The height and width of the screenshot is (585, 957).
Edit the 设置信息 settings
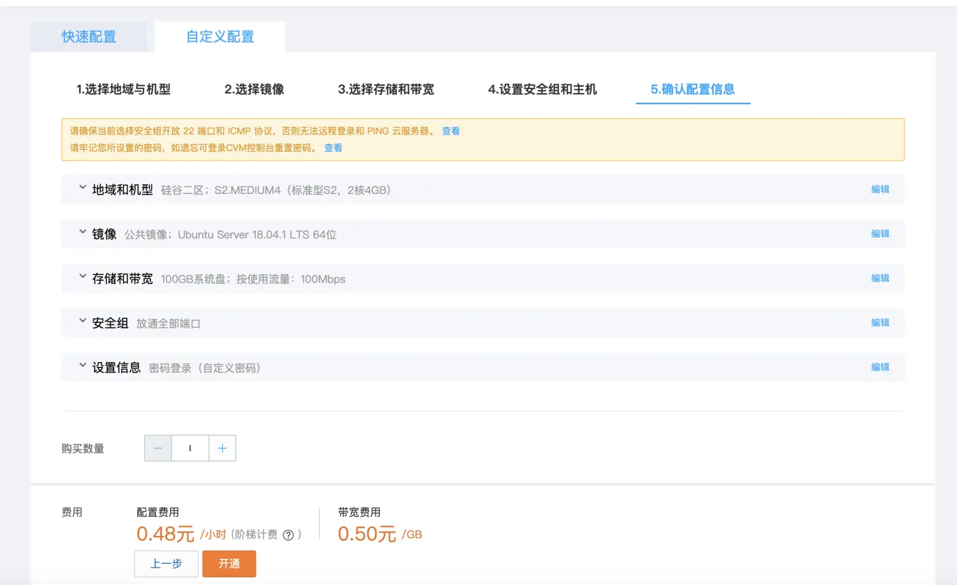click(880, 367)
